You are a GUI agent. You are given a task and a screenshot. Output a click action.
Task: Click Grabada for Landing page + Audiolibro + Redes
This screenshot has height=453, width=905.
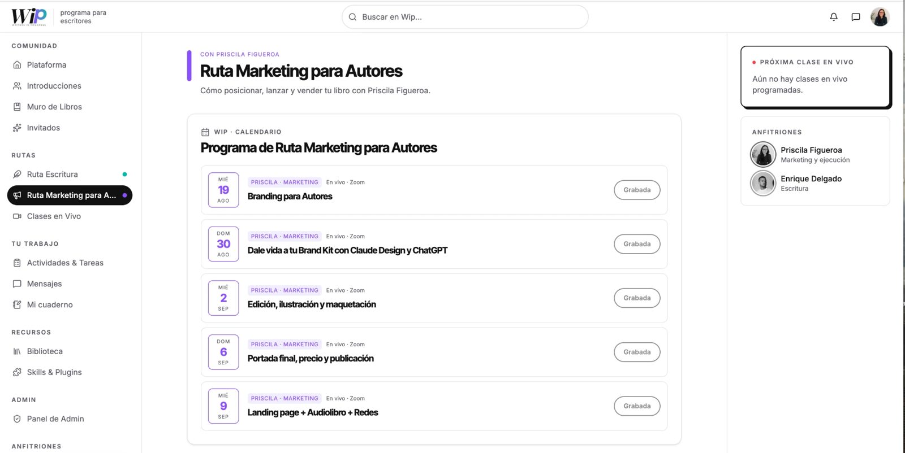[637, 406]
